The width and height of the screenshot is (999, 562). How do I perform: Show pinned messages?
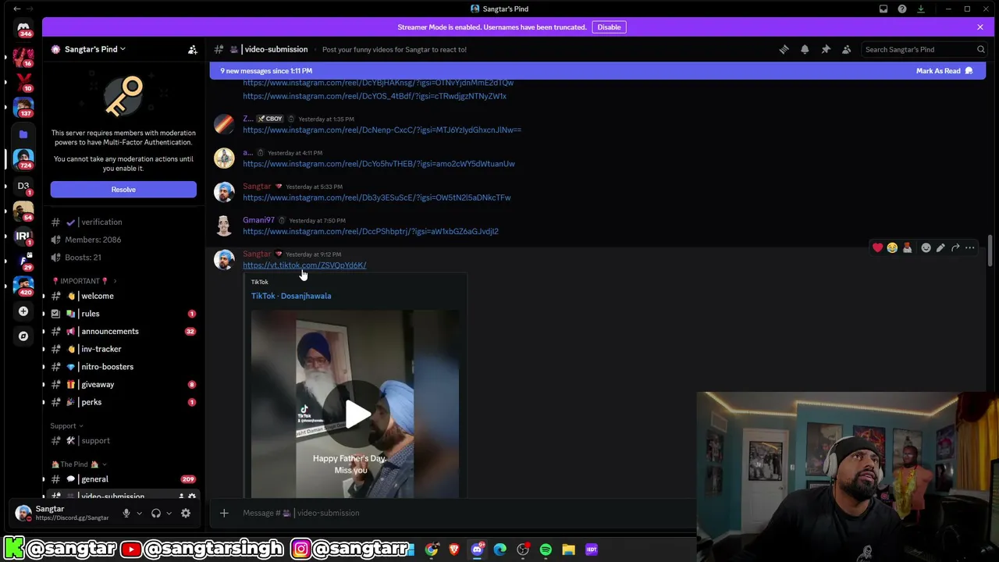tap(826, 49)
